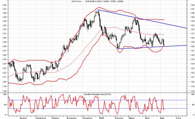
Task: Click the Relative Strength Index (27.81) label
Action: pyautogui.click(x=97, y=94)
